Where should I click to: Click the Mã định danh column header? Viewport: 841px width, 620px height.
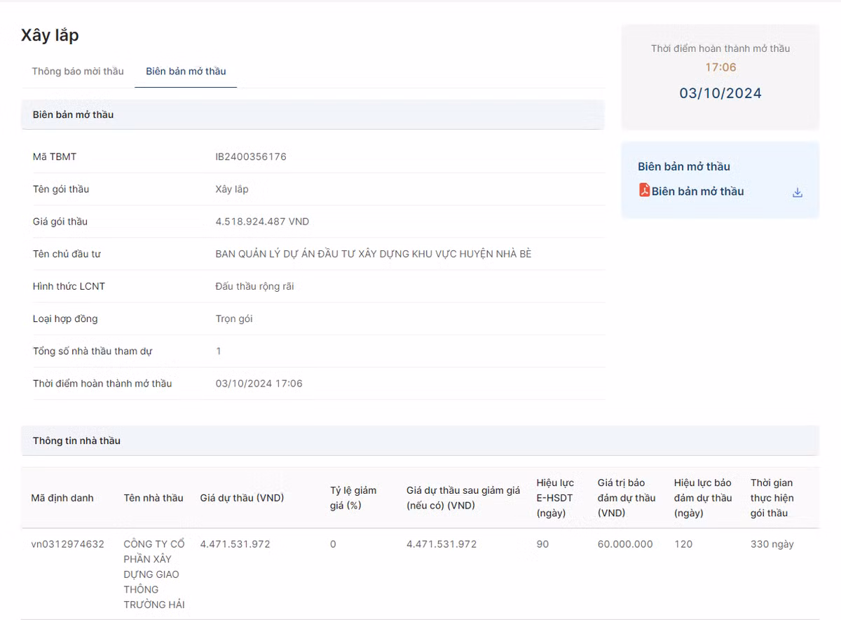62,498
